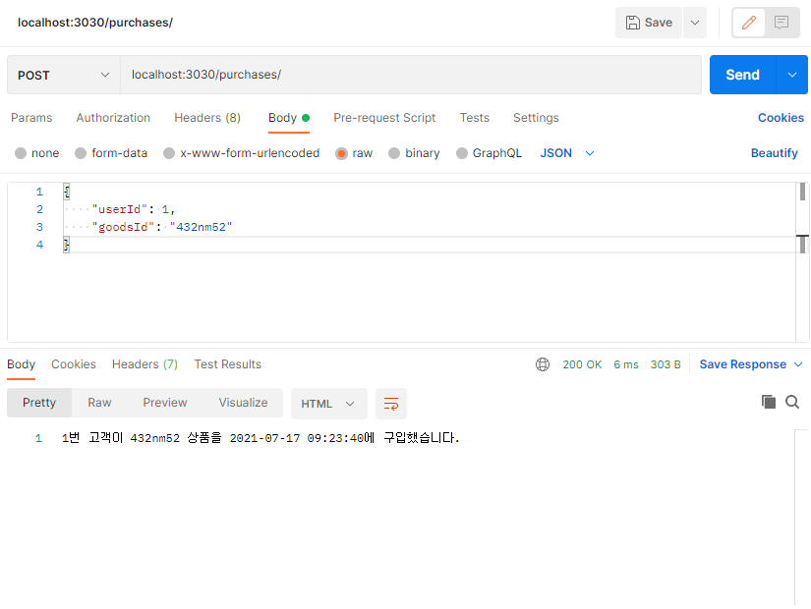The height and width of the screenshot is (609, 811).
Task: Switch to Raw response view
Action: [99, 403]
